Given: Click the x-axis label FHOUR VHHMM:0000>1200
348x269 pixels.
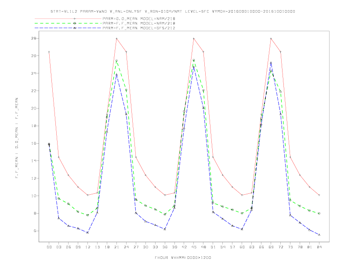Looking at the screenshot, I should [183, 258].
